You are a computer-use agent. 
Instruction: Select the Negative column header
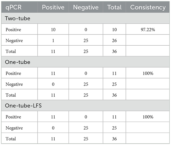click(86, 8)
